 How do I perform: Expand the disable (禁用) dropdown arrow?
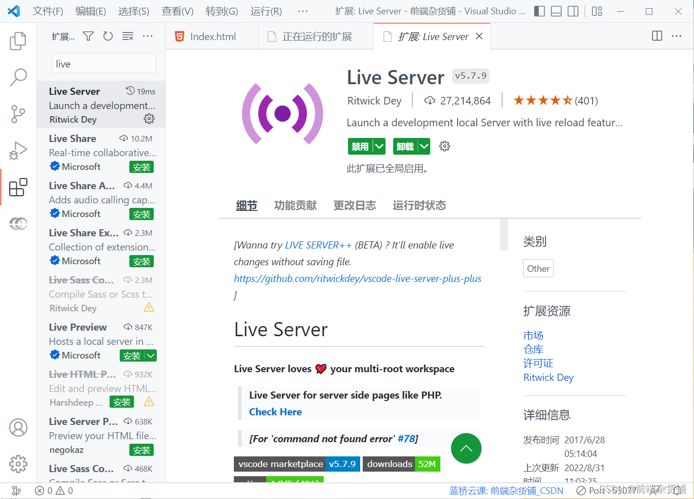tap(379, 147)
